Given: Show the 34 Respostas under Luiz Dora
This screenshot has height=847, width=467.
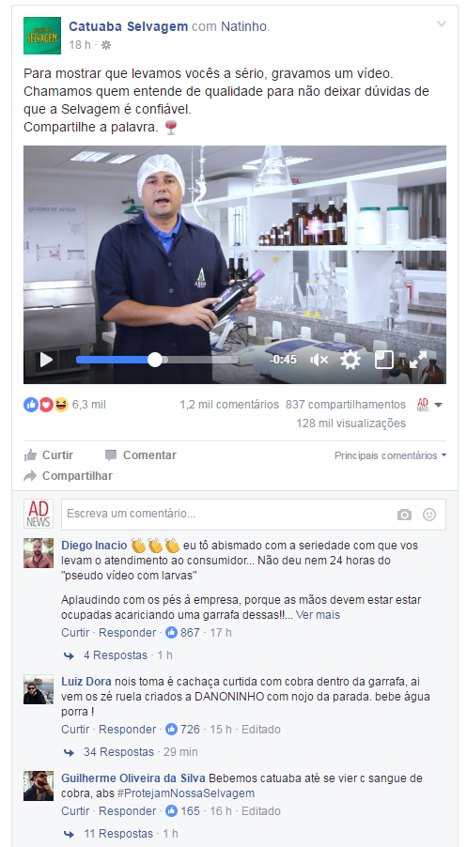Looking at the screenshot, I should click(x=118, y=752).
